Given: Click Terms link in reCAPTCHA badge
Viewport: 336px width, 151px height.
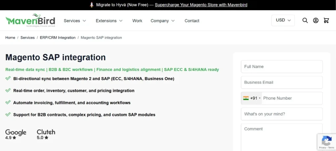Looking at the screenshot, I should tap(331, 148).
